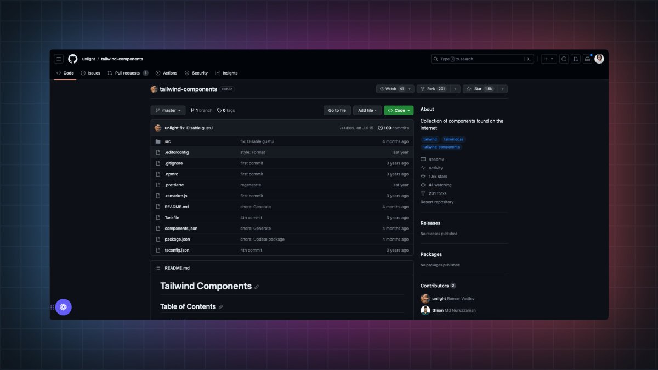Click the tailwindcss topic tag
Image resolution: width=658 pixels, height=370 pixels.
pos(454,139)
